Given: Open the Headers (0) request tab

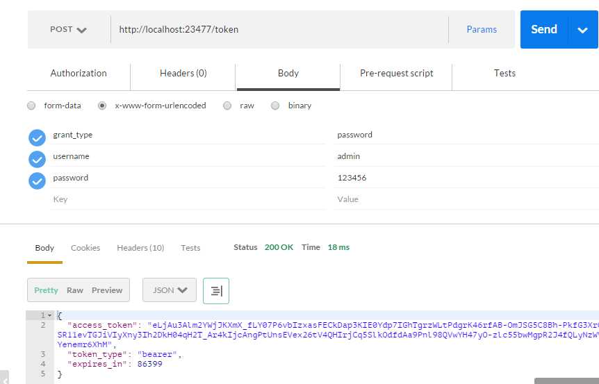Looking at the screenshot, I should click(183, 74).
